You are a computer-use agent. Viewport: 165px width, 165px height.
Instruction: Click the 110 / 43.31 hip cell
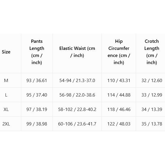click(x=119, y=81)
